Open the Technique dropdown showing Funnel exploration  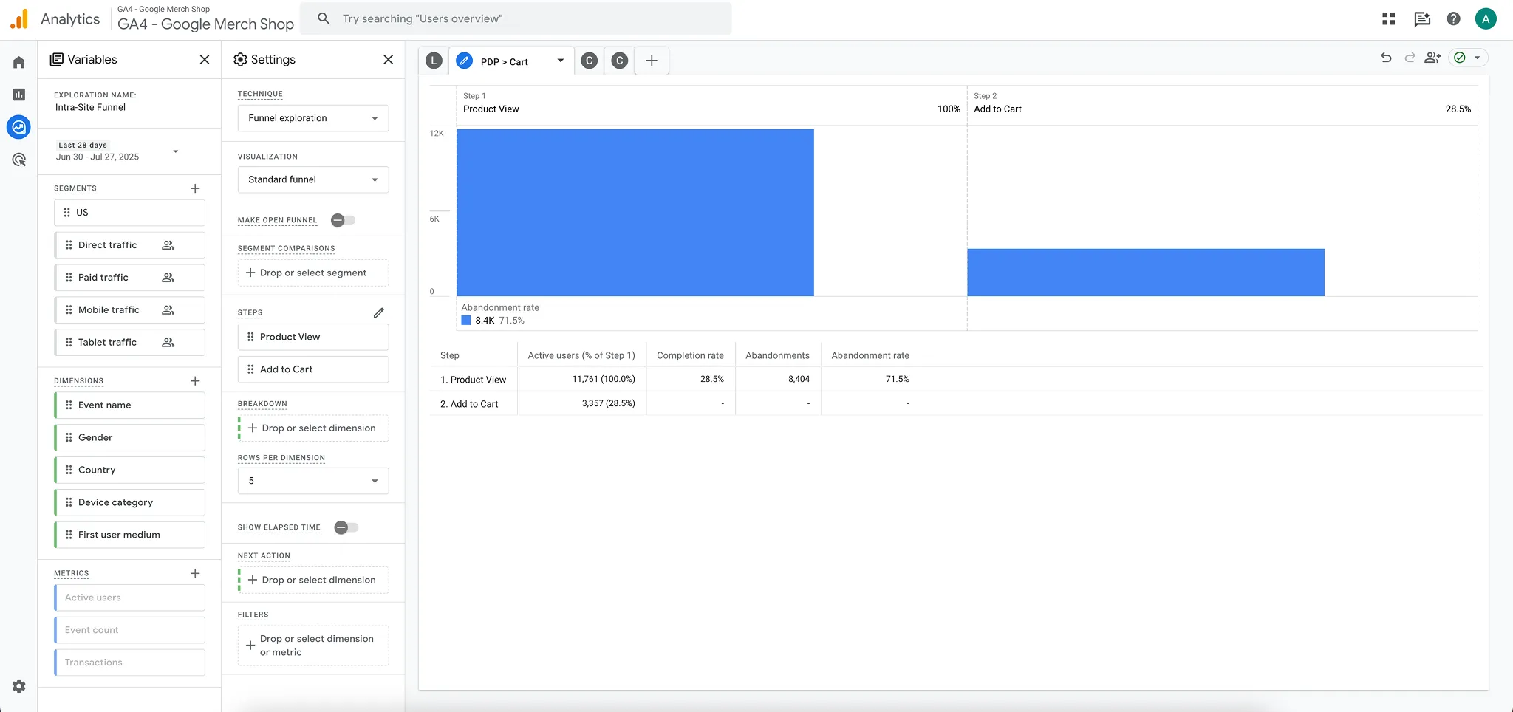pyautogui.click(x=312, y=117)
